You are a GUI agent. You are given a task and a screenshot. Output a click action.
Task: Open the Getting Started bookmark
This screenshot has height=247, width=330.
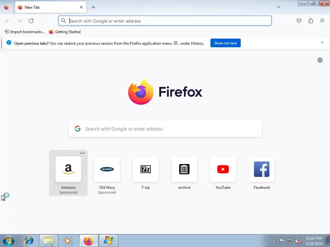pos(64,32)
